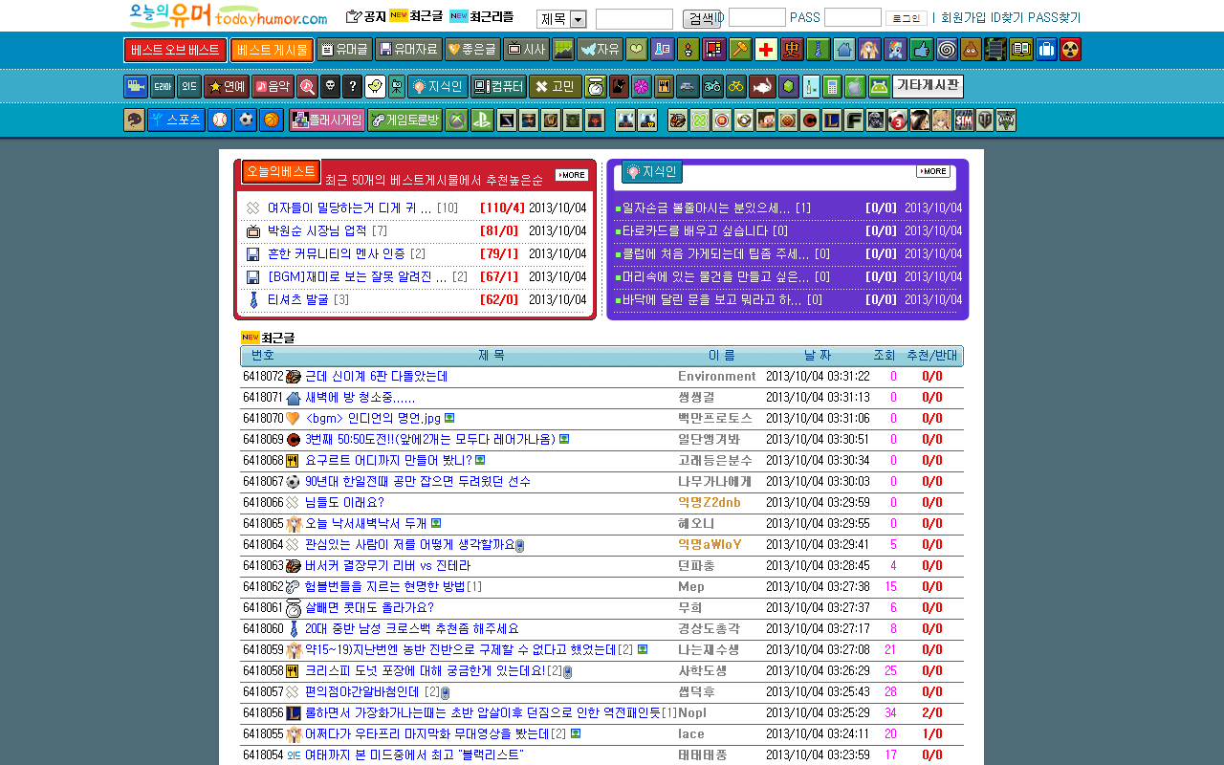Image resolution: width=1224 pixels, height=765 pixels.
Task: Click the 로그인 login button
Action: [x=906, y=18]
